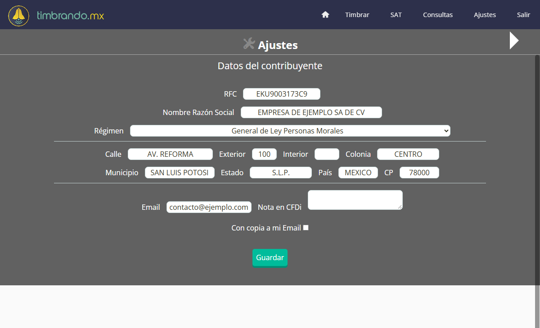Select Salir to log out
540x328 pixels.
tap(523, 15)
